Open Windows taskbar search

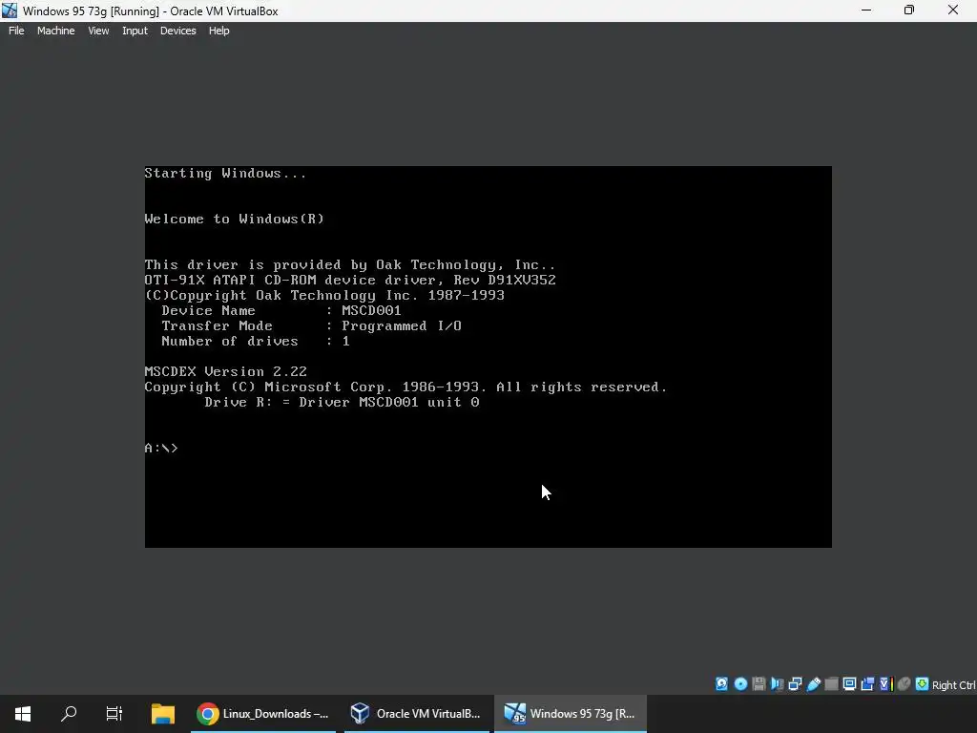click(x=69, y=714)
